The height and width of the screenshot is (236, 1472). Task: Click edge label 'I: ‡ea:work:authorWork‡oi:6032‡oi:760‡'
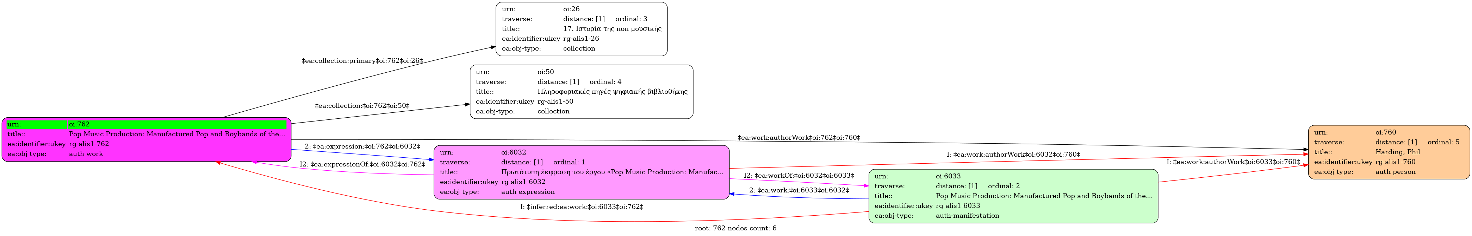coord(1013,155)
